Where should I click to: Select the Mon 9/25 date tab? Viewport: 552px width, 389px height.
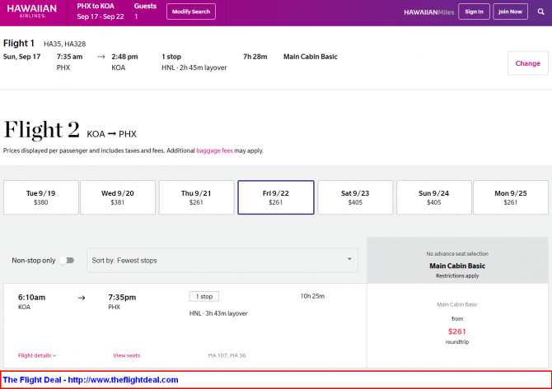[x=511, y=197]
